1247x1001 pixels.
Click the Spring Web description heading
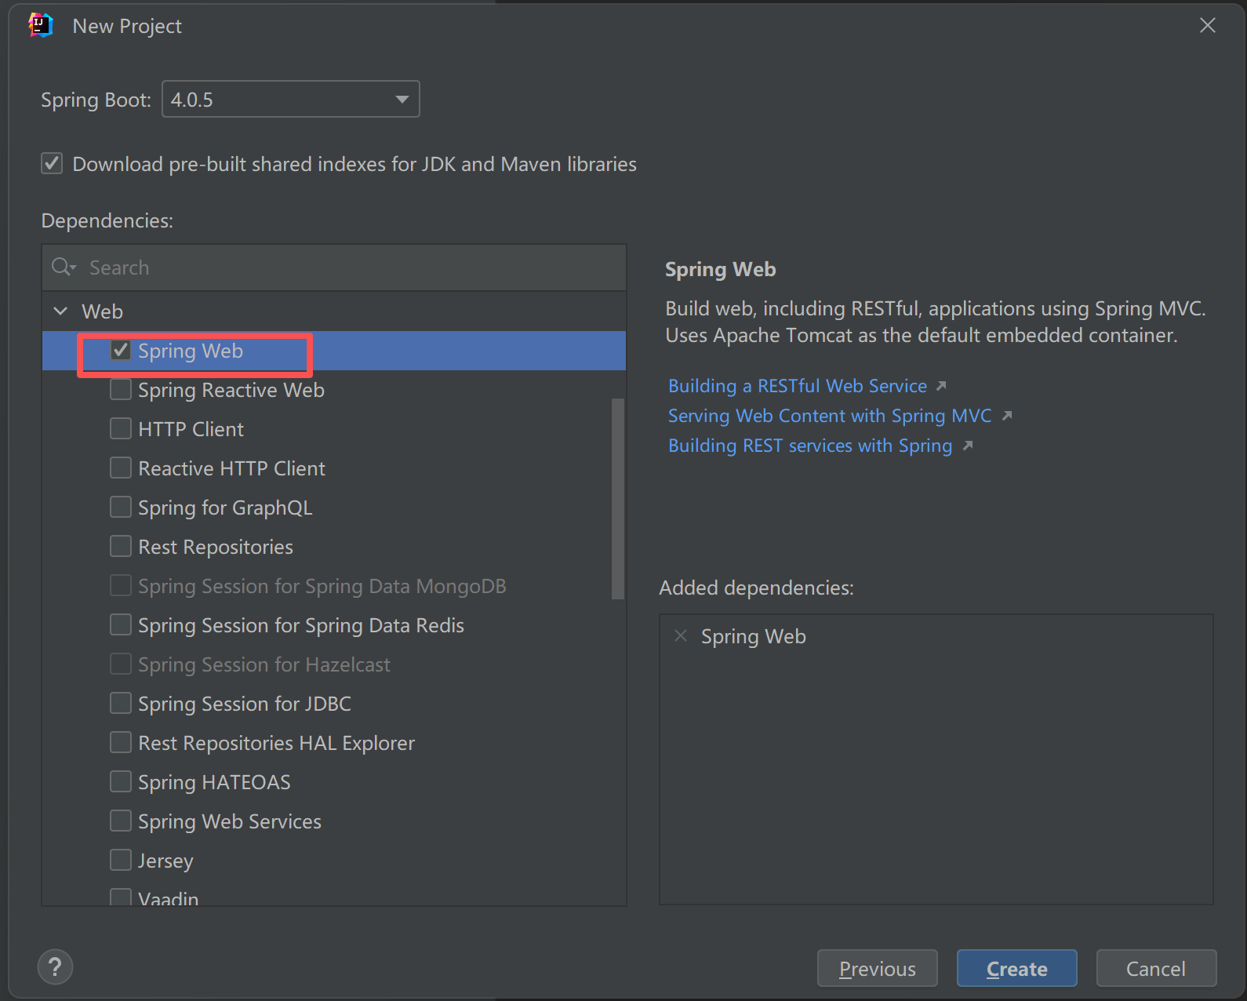pyautogui.click(x=721, y=269)
